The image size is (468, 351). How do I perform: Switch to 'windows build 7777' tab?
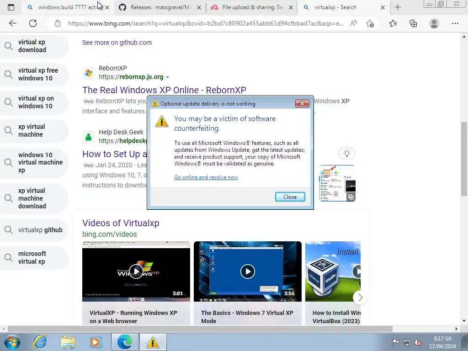coord(68,7)
